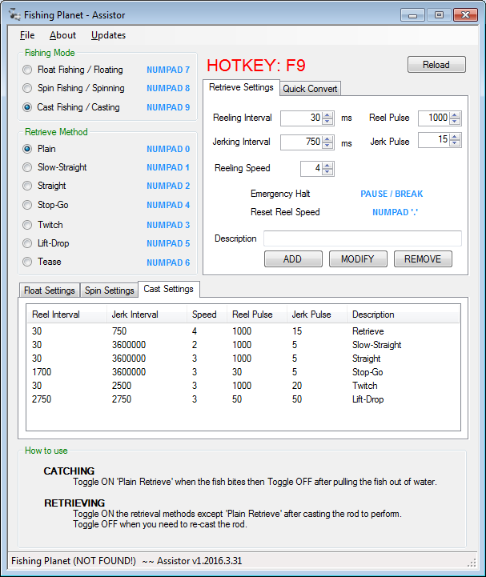The width and height of the screenshot is (486, 577).
Task: Sort by the Reel Pulse column header
Action: (257, 315)
